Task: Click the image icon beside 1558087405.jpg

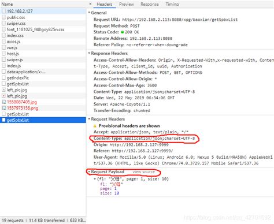Action: [3, 102]
